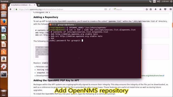Toggle reader view in address bar
This screenshot has height=97, width=173.
pyautogui.click(x=106, y=9)
